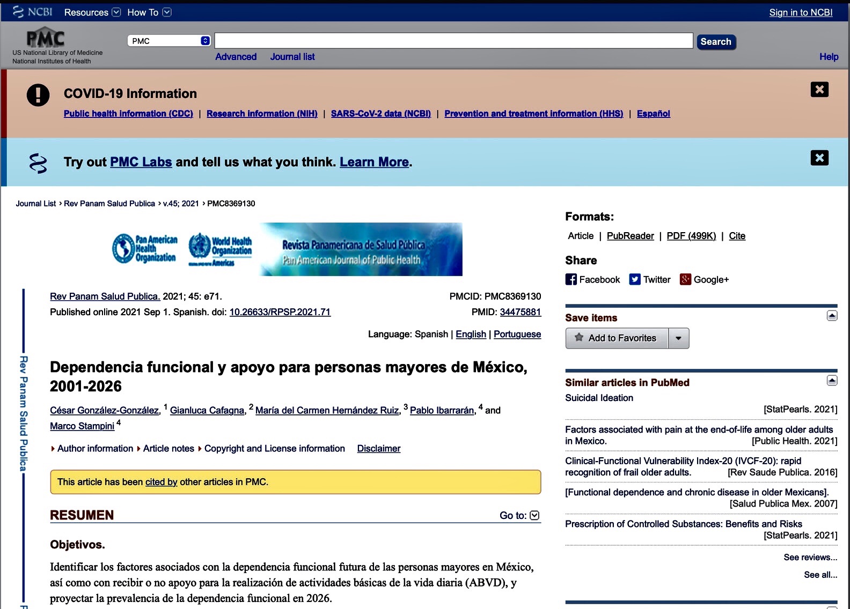Dismiss the COVID-19 Information banner

(819, 90)
